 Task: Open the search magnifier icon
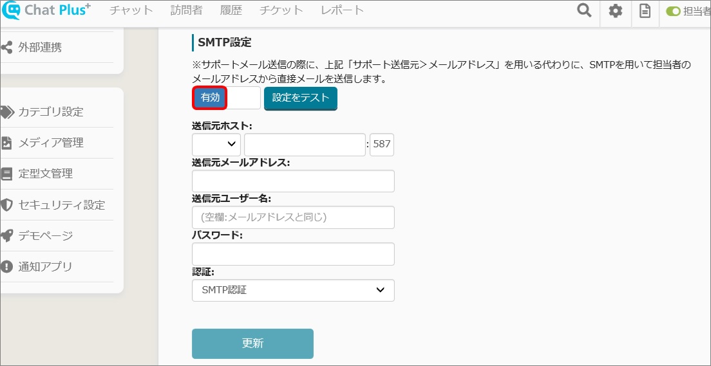(585, 11)
